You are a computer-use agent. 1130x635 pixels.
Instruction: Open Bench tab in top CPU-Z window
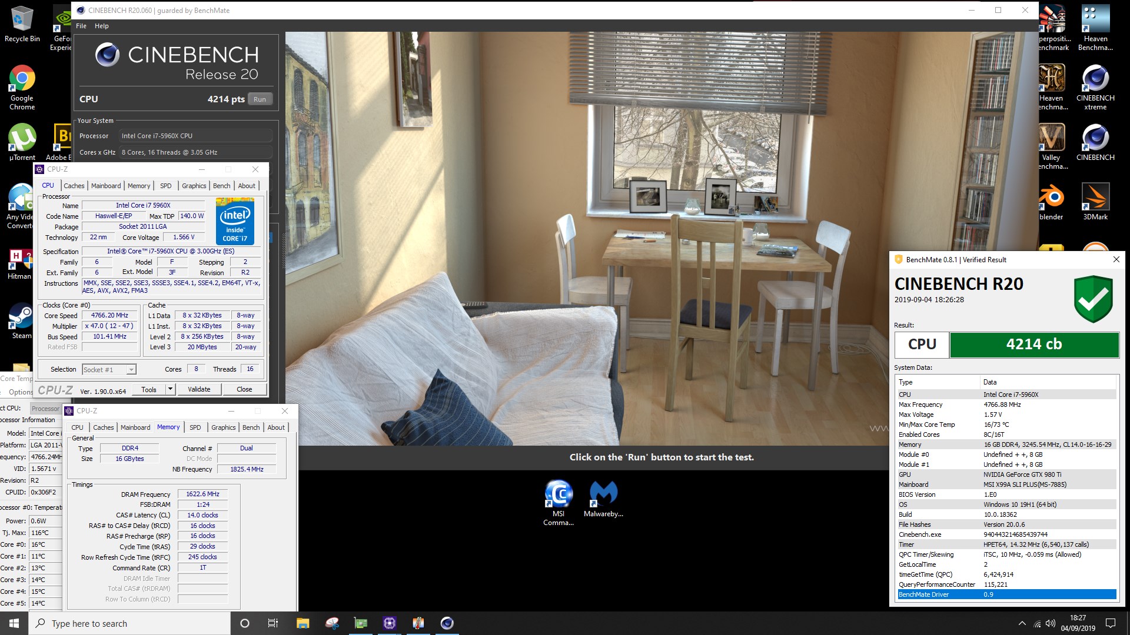pos(222,186)
